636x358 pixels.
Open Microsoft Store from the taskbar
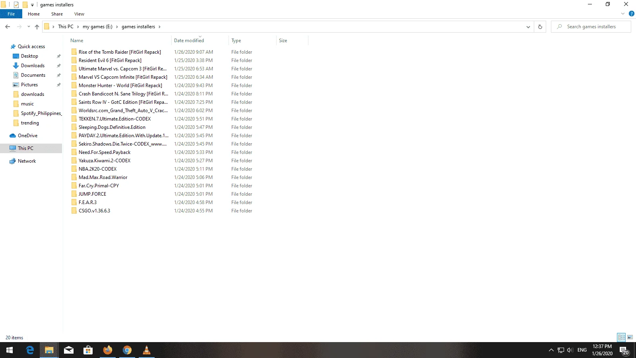pos(88,350)
